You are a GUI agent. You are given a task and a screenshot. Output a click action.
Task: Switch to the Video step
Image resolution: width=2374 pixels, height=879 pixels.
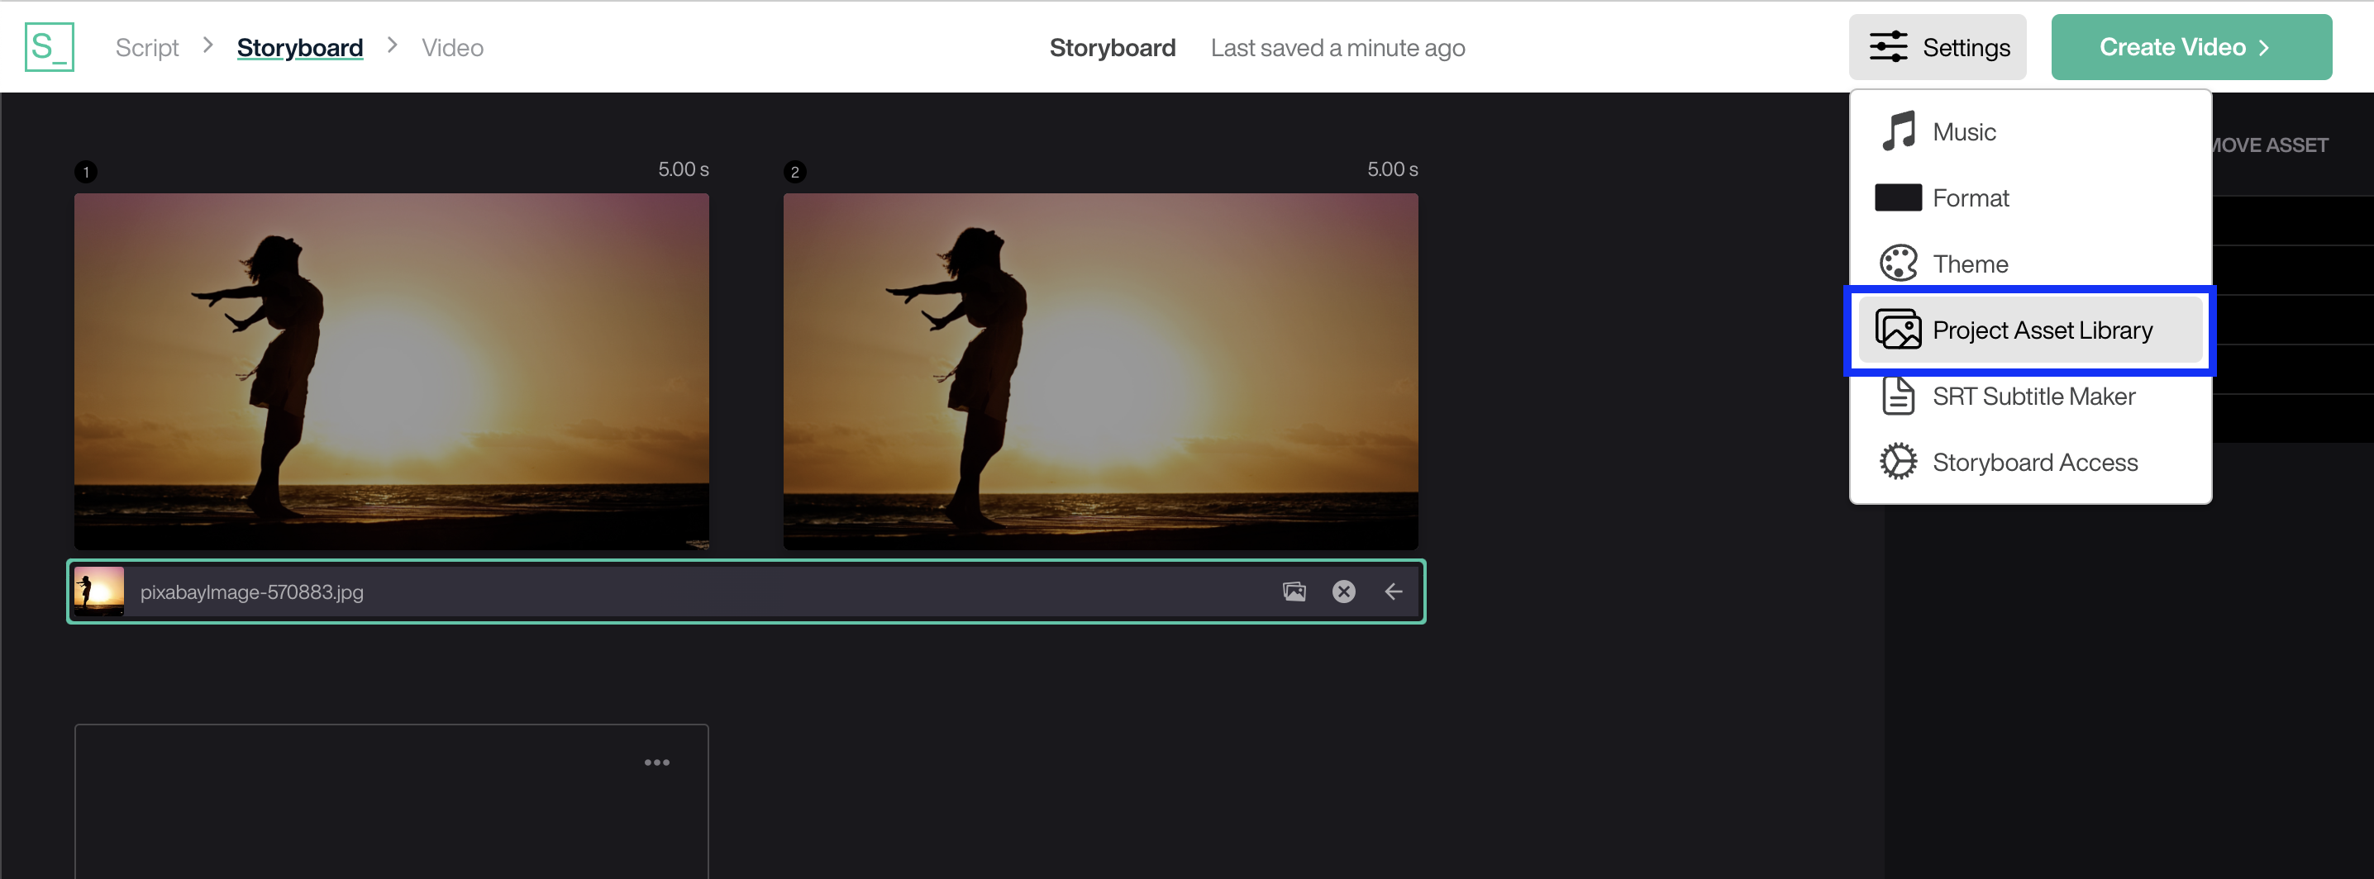[451, 46]
